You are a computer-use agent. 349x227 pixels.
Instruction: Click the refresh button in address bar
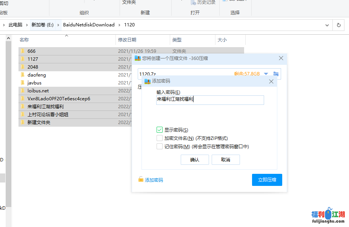click(x=338, y=25)
